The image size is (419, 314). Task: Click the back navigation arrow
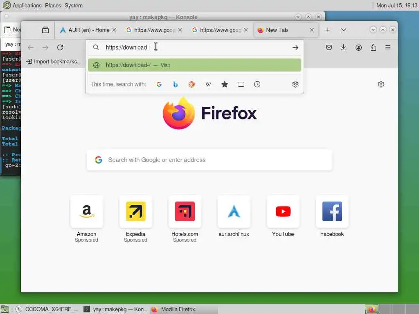click(x=31, y=47)
